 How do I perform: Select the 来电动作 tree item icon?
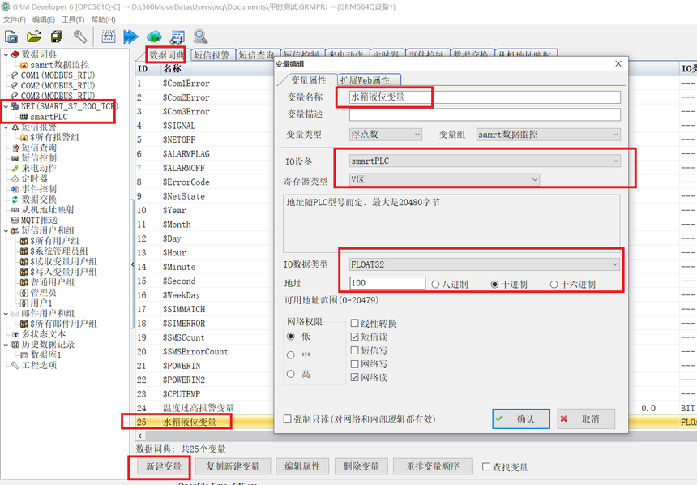[x=15, y=168]
